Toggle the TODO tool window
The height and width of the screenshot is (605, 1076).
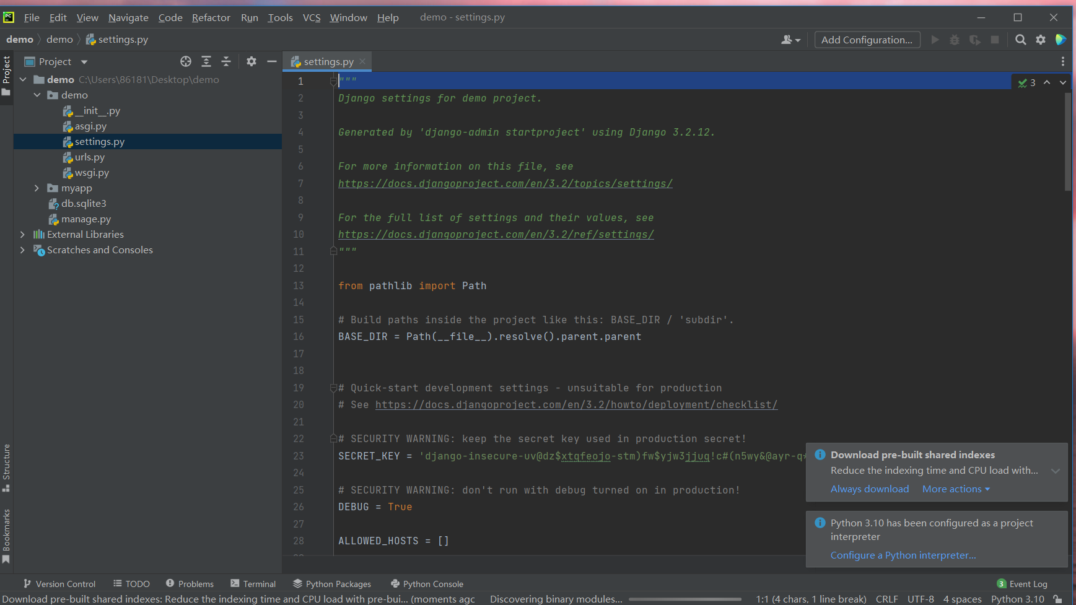(131, 583)
